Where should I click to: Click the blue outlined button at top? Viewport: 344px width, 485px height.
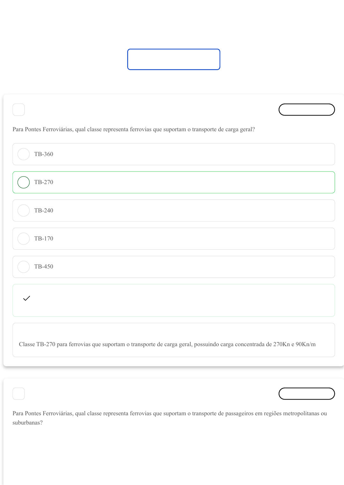click(173, 59)
